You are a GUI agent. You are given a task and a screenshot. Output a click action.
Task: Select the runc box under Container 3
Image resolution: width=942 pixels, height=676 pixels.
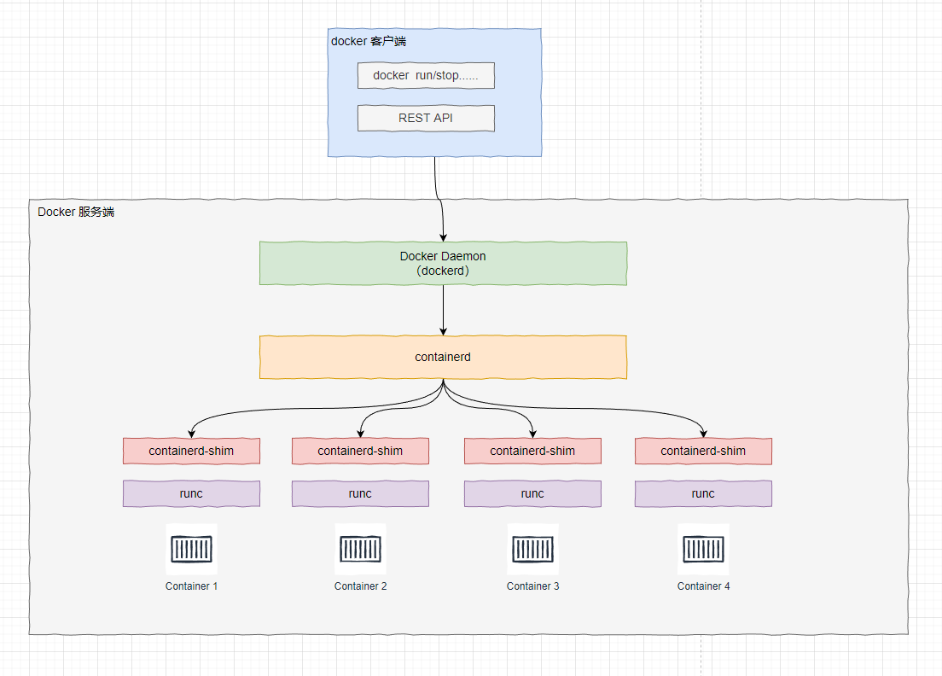point(532,493)
